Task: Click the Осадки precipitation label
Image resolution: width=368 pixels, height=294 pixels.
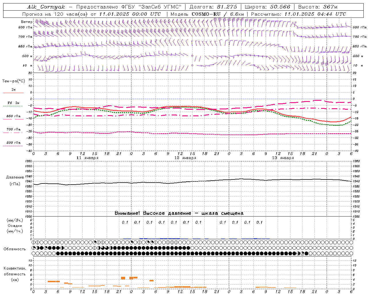Action: click(15, 226)
